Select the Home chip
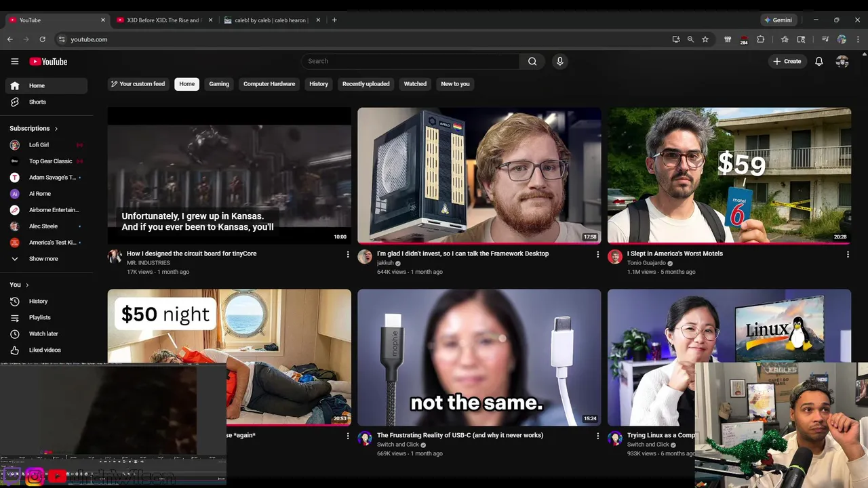868x488 pixels. point(187,84)
